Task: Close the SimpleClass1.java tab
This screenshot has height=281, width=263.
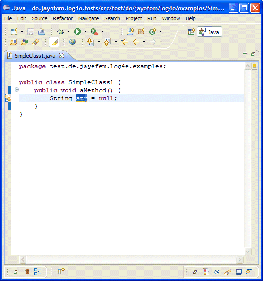Action: 62,55
